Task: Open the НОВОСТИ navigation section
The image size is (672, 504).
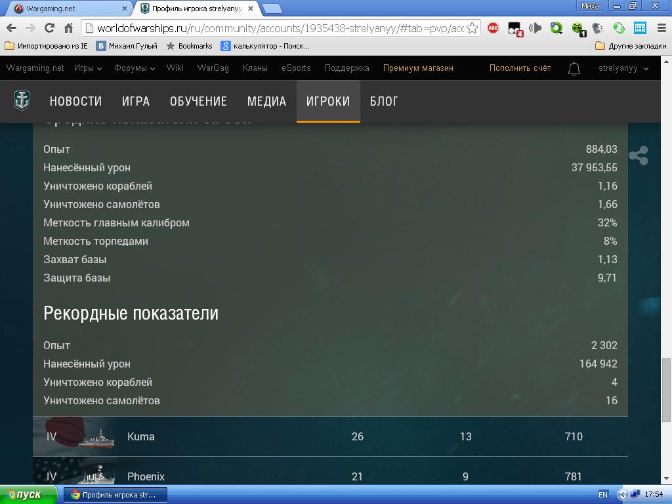Action: [75, 101]
